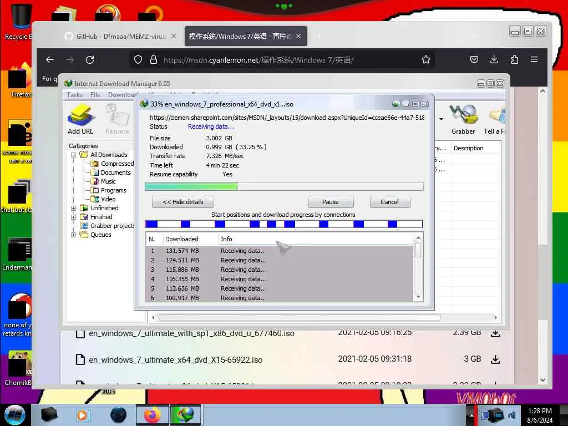Select connection row 6 with 100.917 MB
The image size is (568, 426).
(x=279, y=298)
